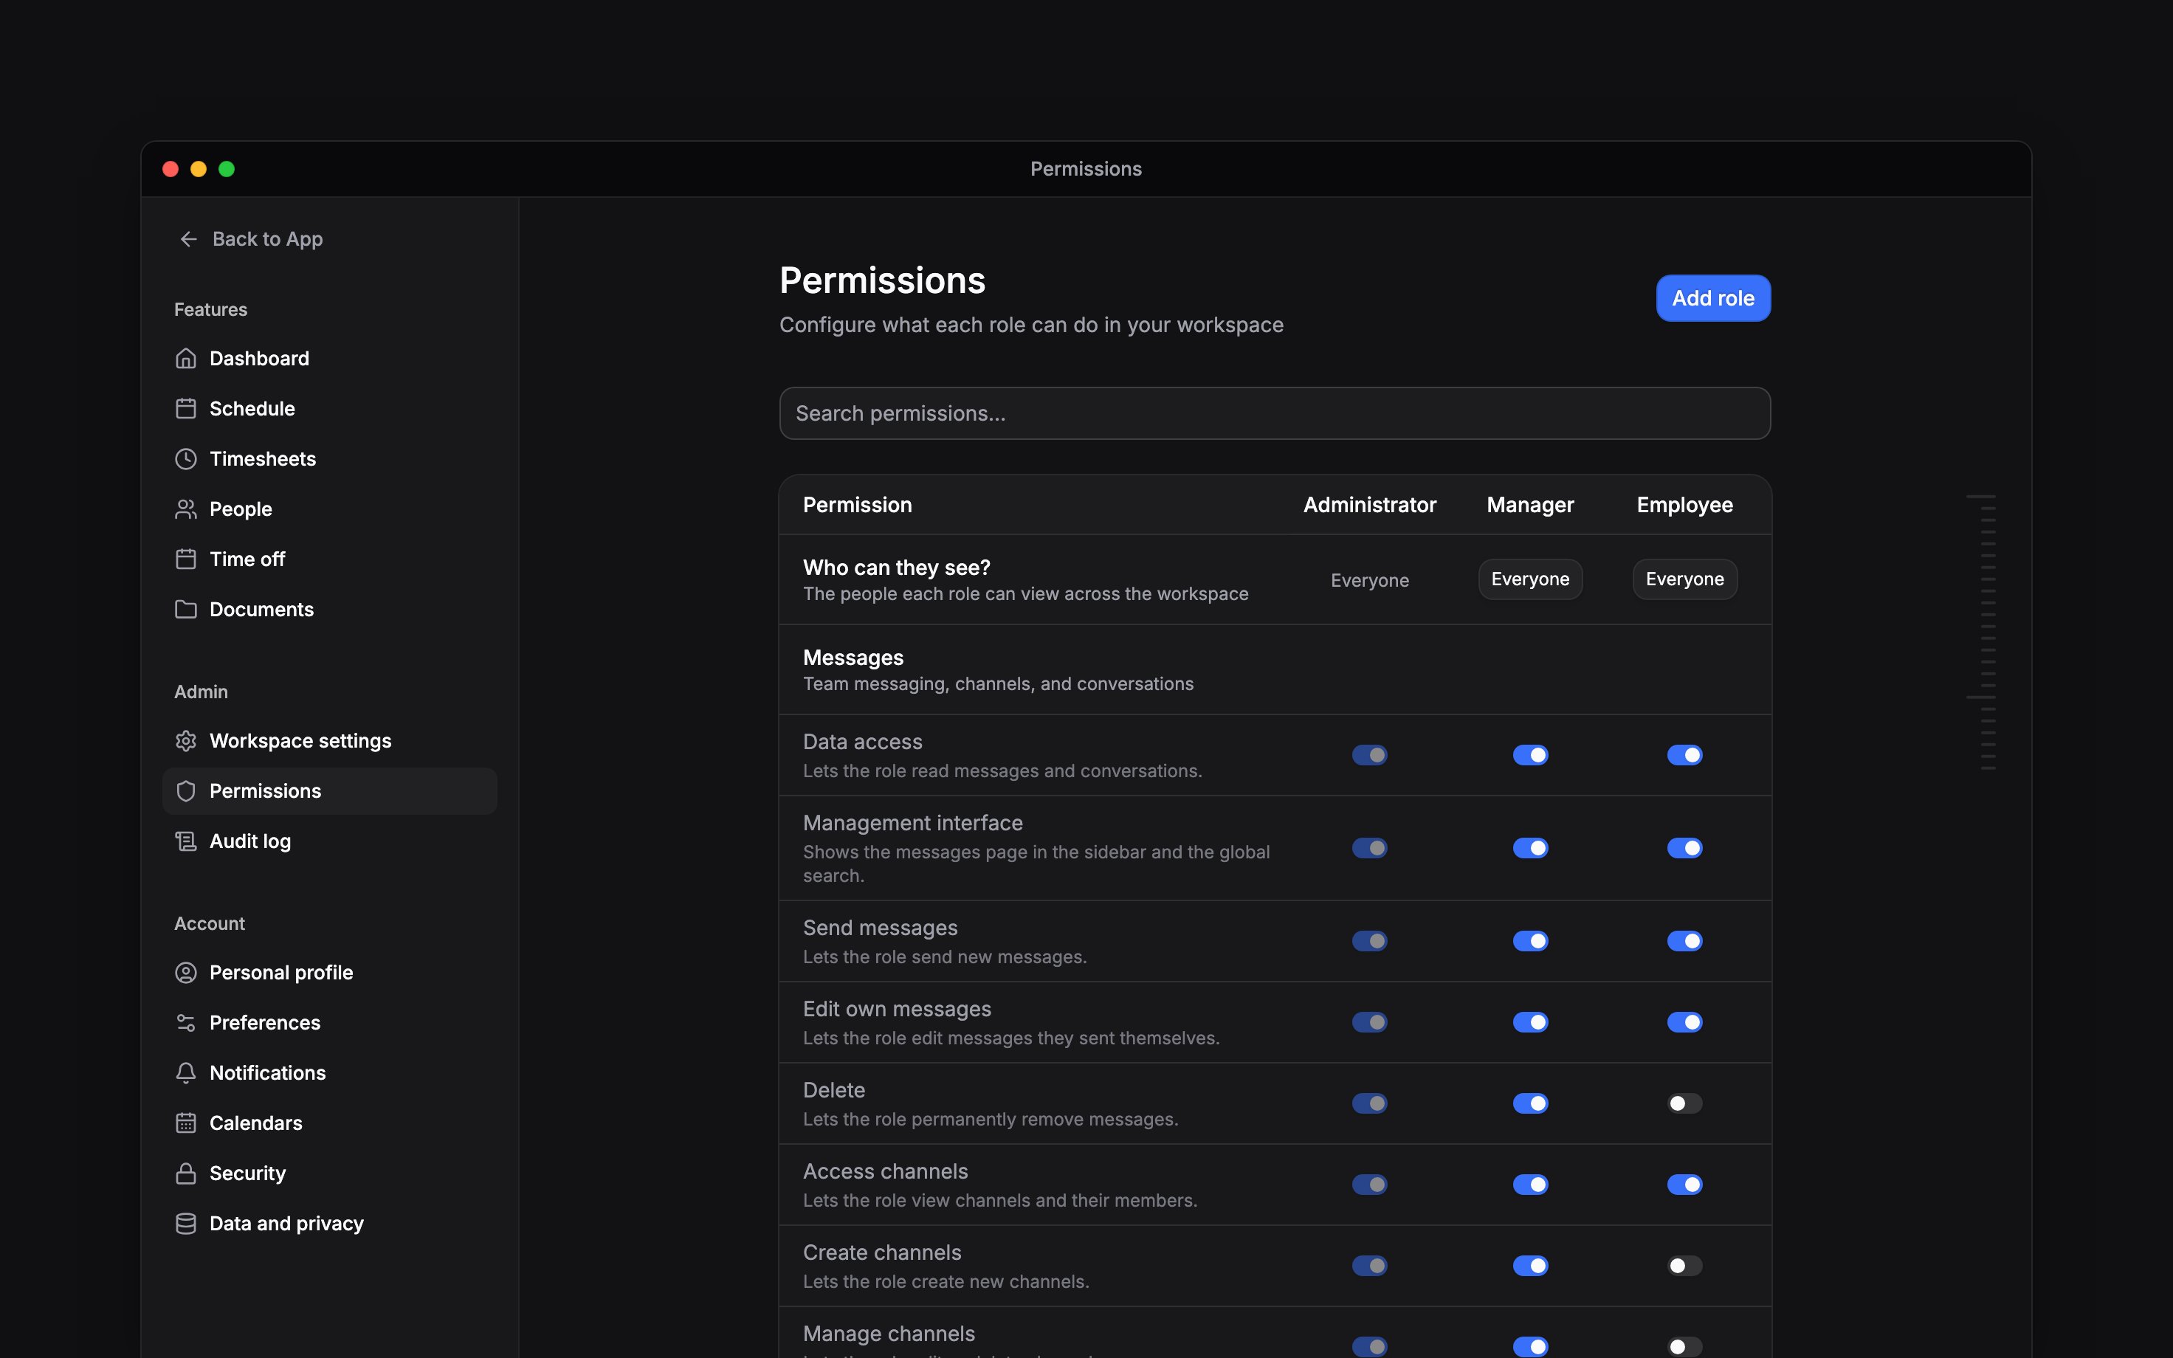Go to Timesheets page
2173x1358 pixels.
(x=329, y=459)
